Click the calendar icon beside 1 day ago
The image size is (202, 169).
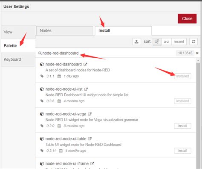pyautogui.click(x=59, y=76)
